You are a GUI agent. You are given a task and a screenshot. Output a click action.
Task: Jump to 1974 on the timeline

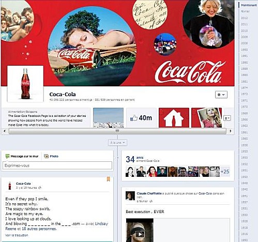(244, 88)
